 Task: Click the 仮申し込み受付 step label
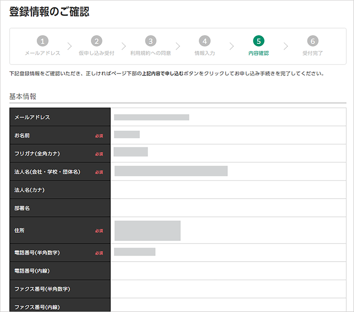96,54
